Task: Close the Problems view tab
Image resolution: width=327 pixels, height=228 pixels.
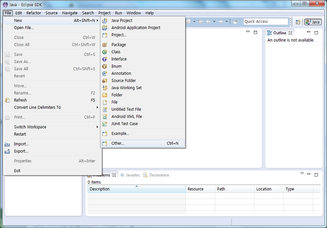Action: point(114,175)
